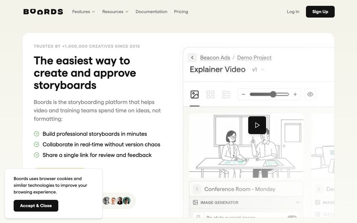Click the Sign Up button
This screenshot has width=357, height=223.
(x=320, y=12)
